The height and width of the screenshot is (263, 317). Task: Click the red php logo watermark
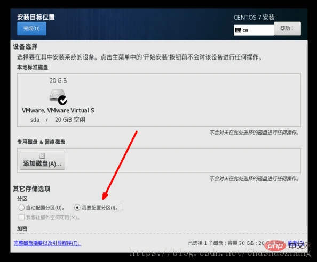click(275, 245)
